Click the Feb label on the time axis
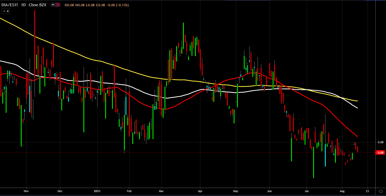This screenshot has width=386, height=196. pyautogui.click(x=129, y=192)
